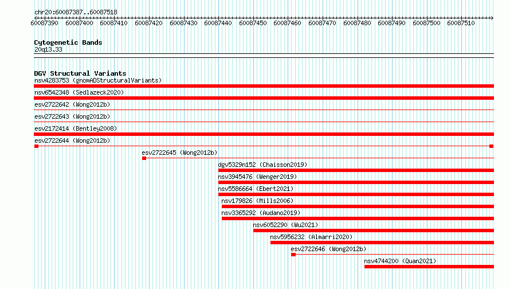510x289 pixels.
Task: Click ruler position 60087490
Action: [x=391, y=23]
